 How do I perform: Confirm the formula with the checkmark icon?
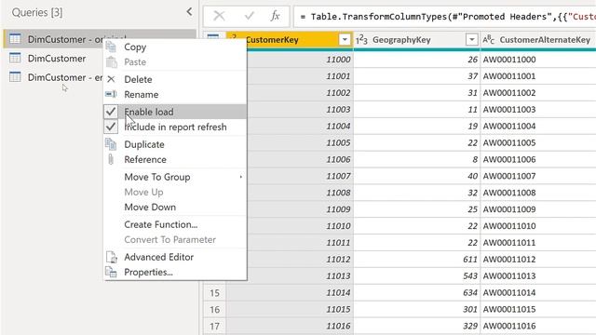click(250, 16)
